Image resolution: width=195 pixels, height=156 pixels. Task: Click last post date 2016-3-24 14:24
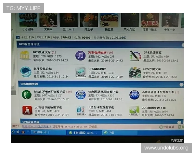(x=58, y=115)
